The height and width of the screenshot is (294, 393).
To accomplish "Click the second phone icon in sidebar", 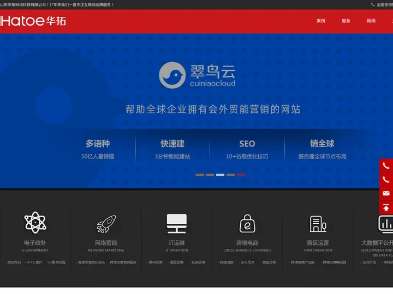I will tap(386, 180).
